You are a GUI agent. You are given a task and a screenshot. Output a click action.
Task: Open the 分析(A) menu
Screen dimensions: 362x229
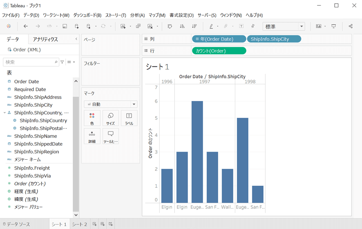(x=137, y=15)
